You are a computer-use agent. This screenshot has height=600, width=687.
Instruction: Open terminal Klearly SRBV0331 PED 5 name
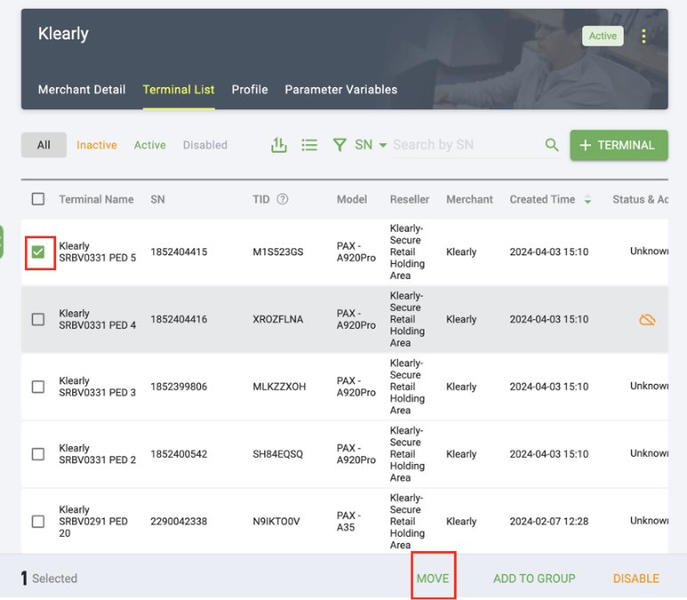(97, 252)
